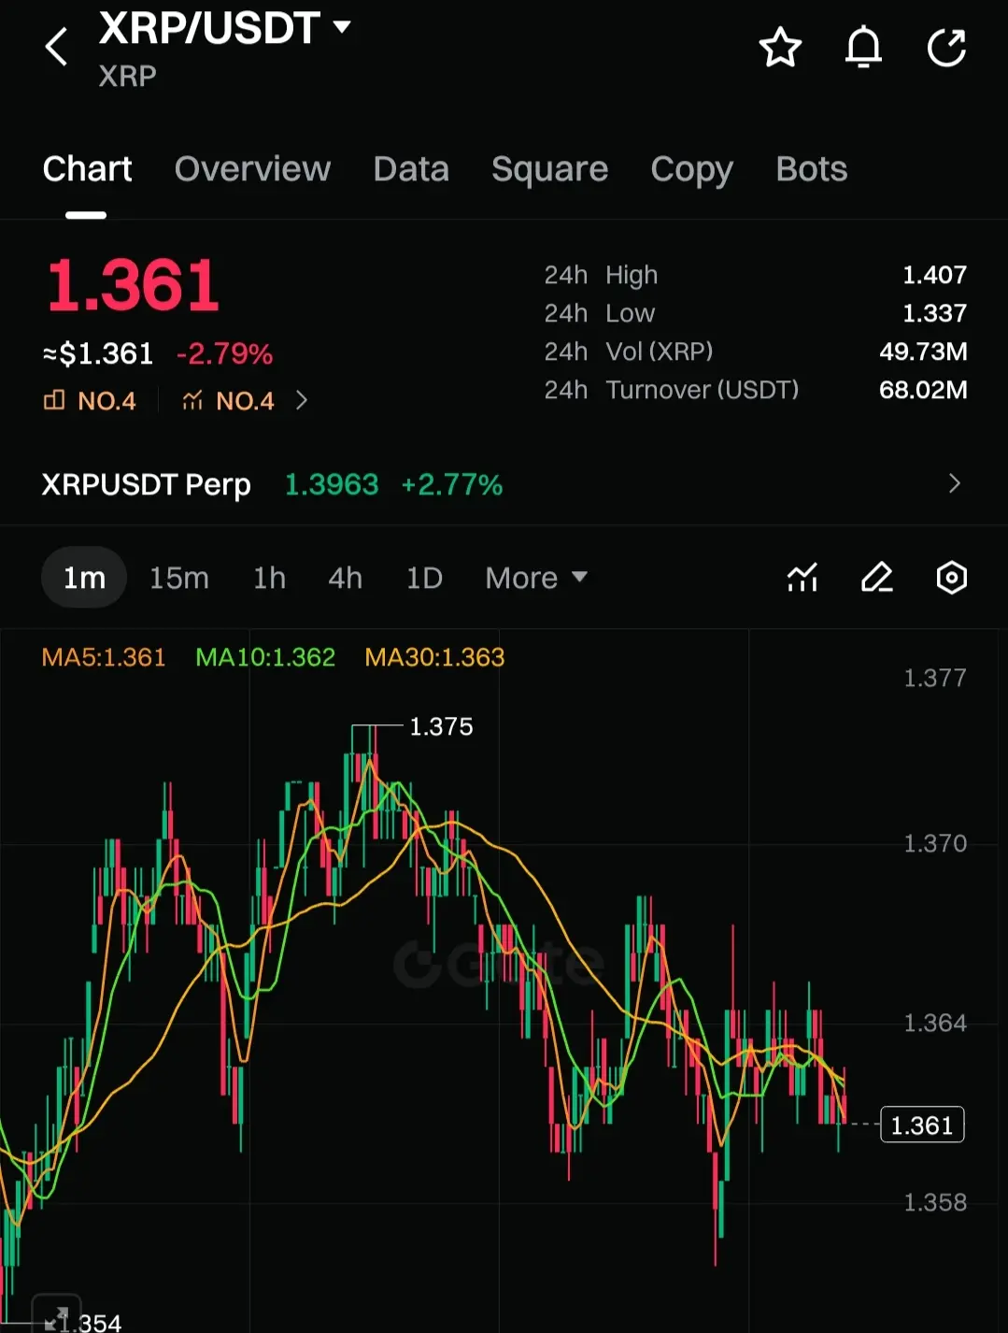Open ranking details chevron after NO.4
Viewport: 1008px width, 1333px height.
pyautogui.click(x=301, y=400)
